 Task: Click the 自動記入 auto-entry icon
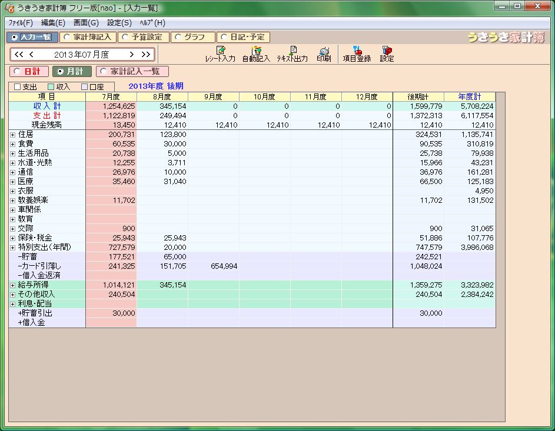(256, 54)
